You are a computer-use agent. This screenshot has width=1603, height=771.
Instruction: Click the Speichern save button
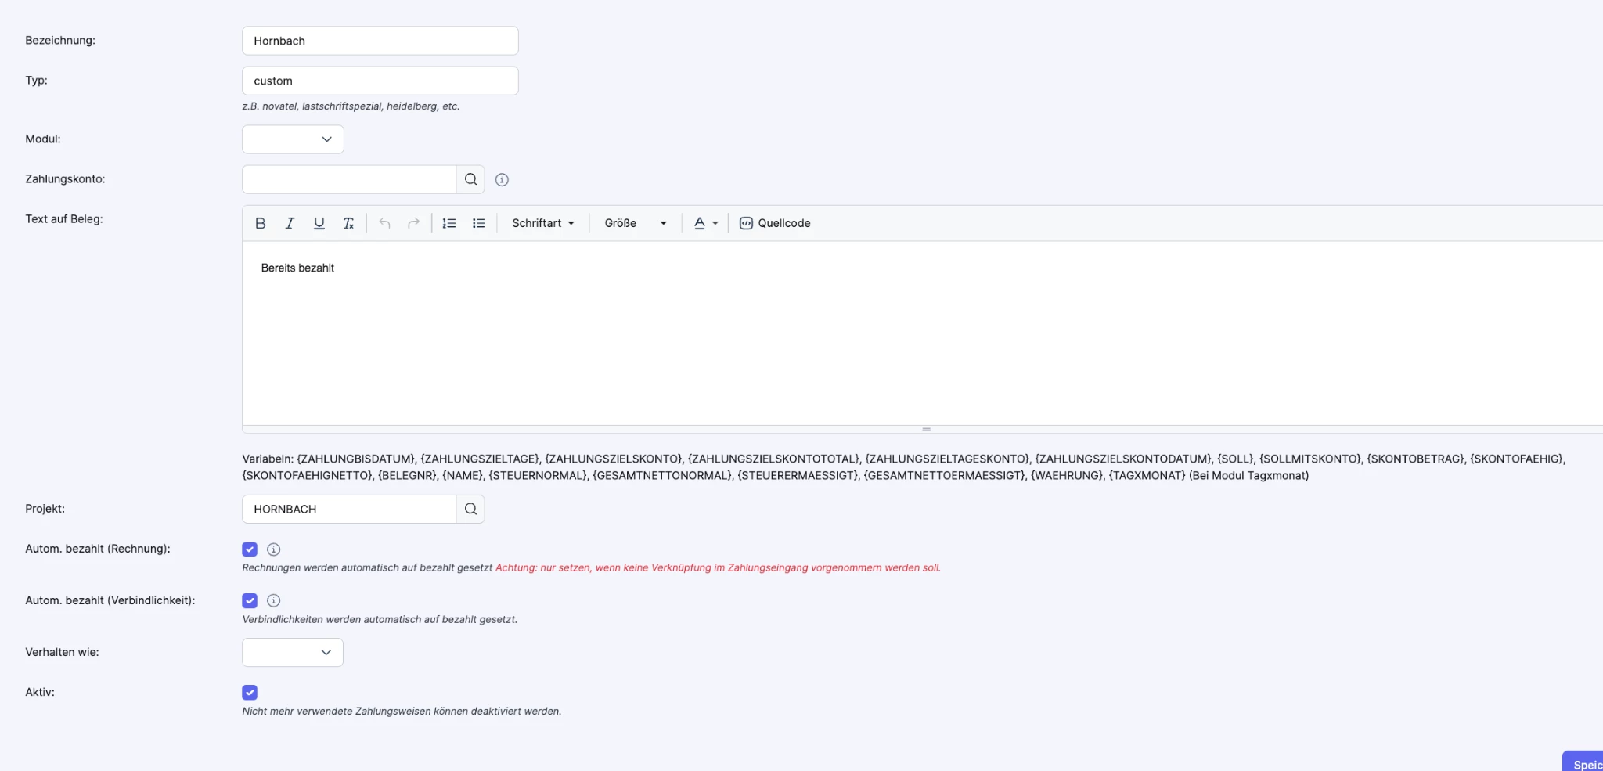(x=1583, y=762)
